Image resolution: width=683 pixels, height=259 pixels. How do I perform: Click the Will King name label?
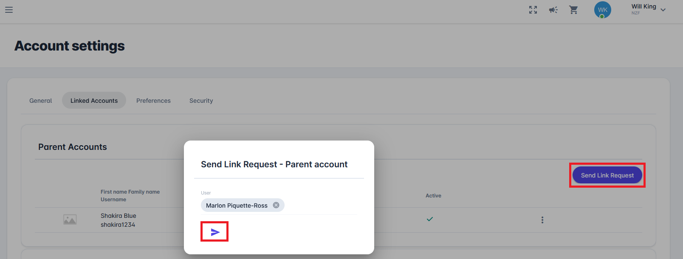(643, 6)
